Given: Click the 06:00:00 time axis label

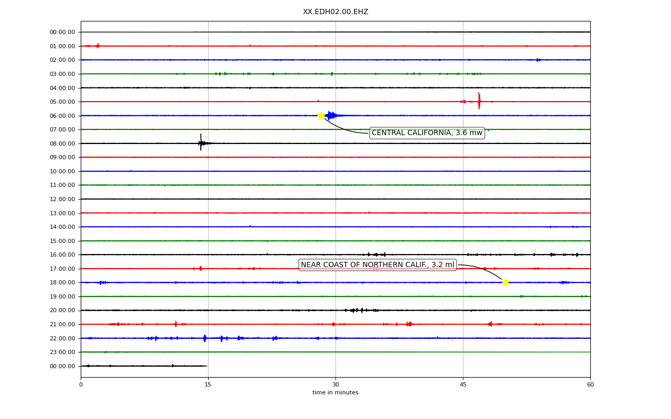Looking at the screenshot, I should 62,116.
